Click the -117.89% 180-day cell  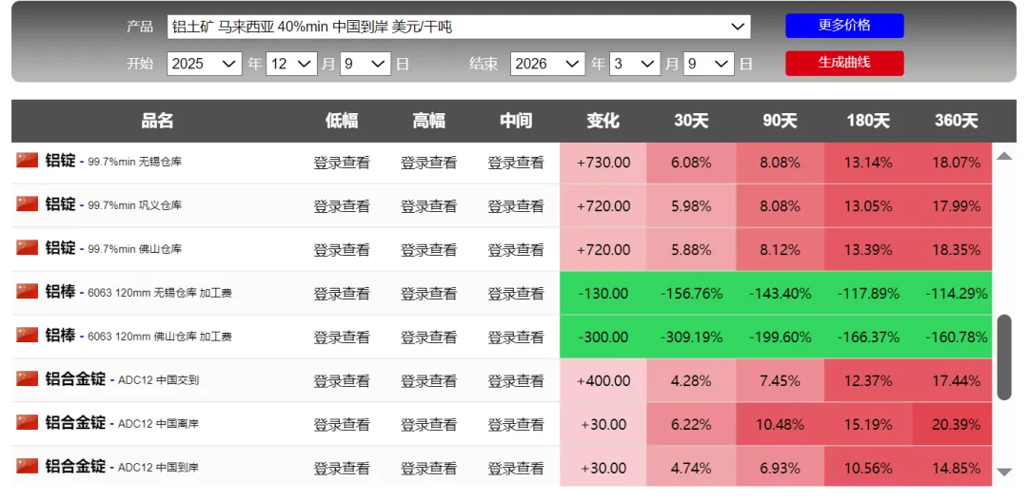pos(868,294)
